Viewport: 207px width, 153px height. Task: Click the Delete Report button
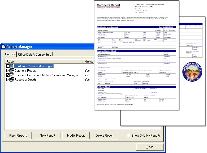point(105,136)
